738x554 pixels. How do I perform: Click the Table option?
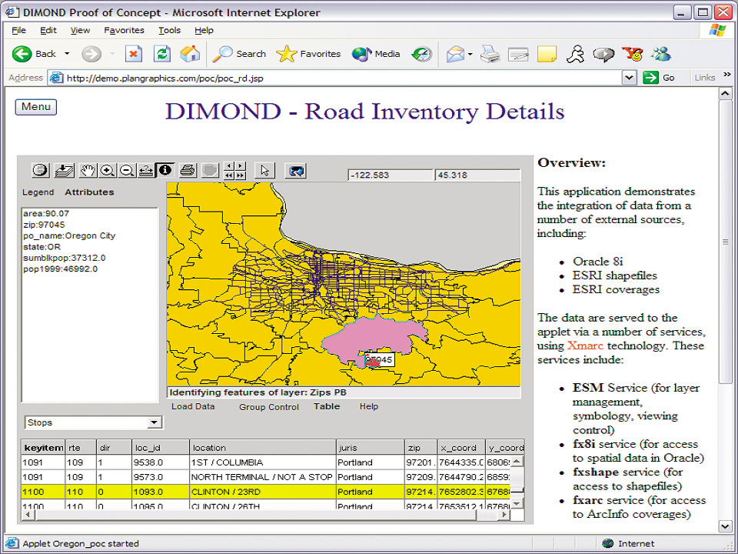point(327,406)
